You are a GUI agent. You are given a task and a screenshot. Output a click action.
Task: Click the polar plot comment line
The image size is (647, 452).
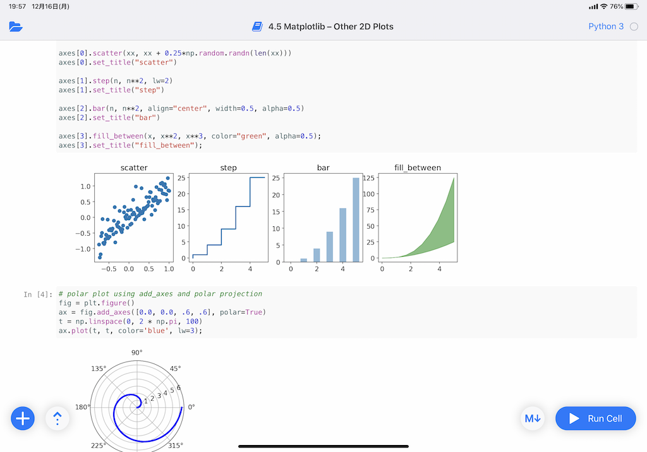[160, 293]
